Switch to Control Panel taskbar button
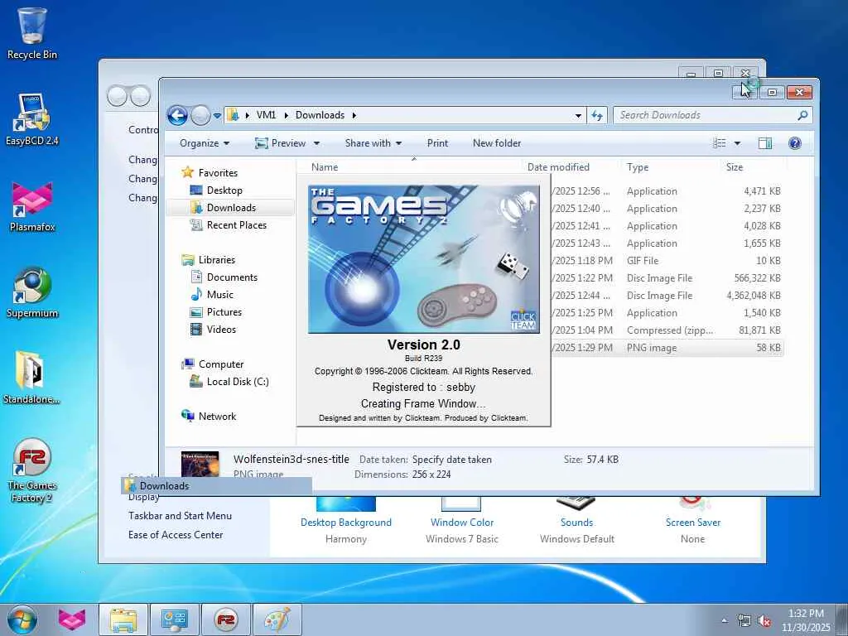The height and width of the screenshot is (636, 848). (x=174, y=619)
